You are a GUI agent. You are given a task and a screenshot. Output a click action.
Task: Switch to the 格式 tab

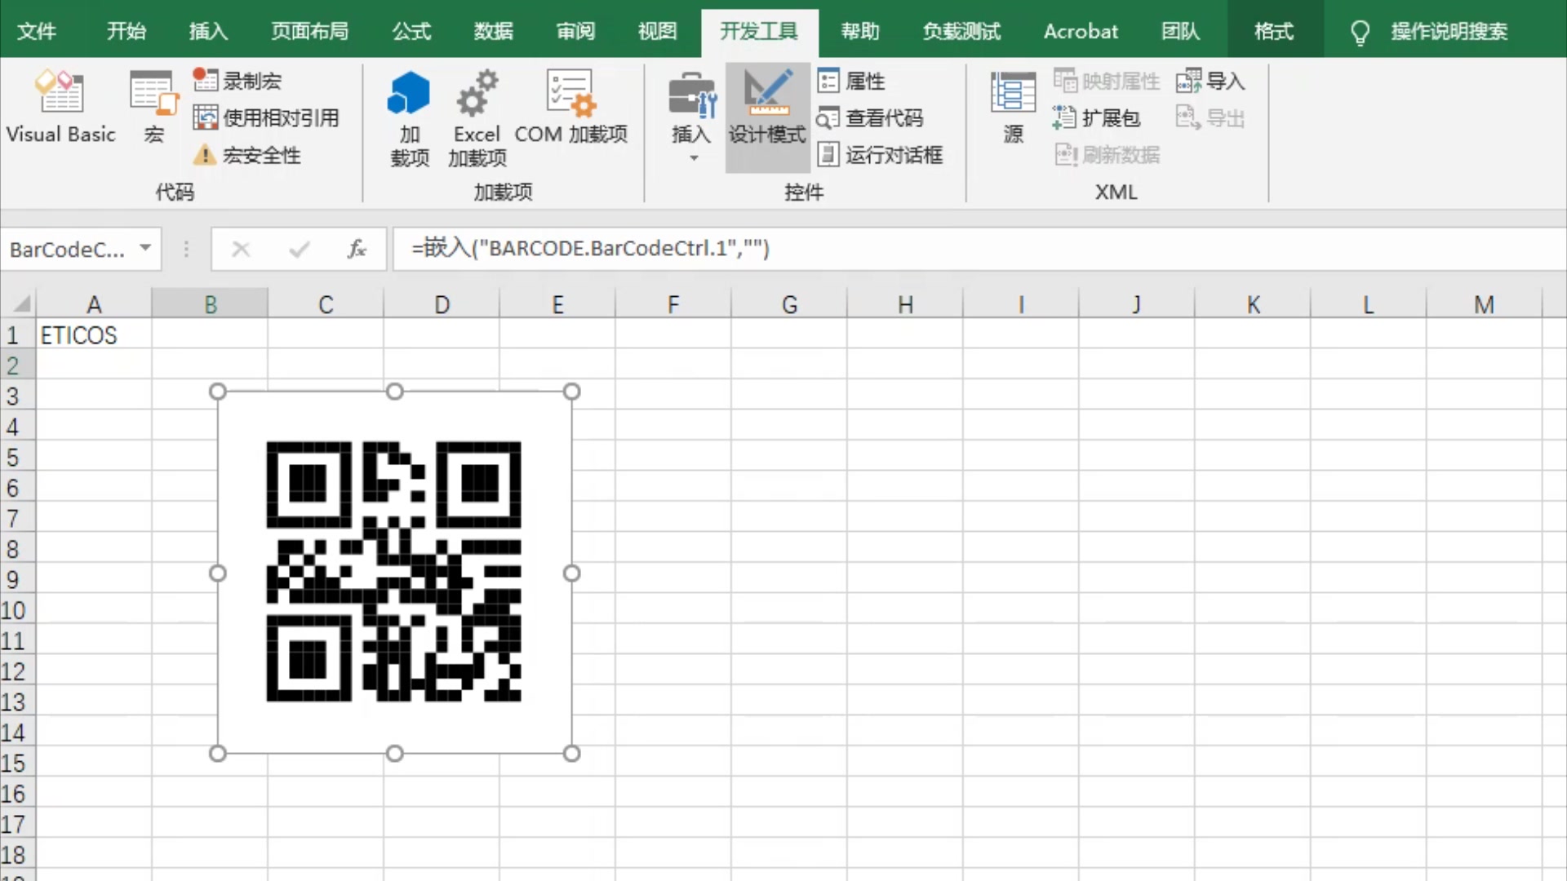(x=1274, y=31)
